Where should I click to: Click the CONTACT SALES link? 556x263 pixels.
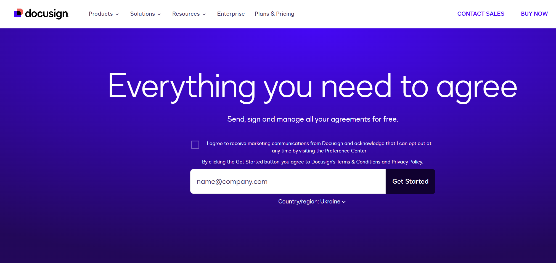[481, 14]
